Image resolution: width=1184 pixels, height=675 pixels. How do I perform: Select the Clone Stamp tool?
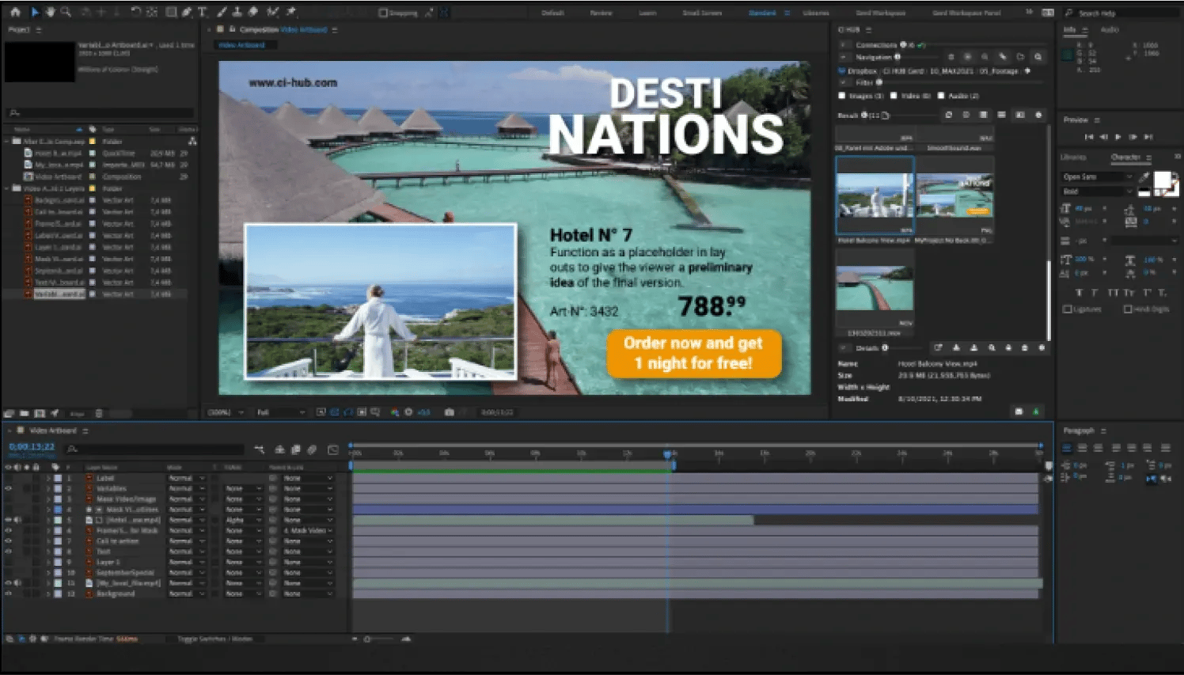(x=237, y=12)
